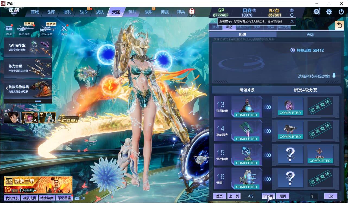Open 我的好友 friends list
Screen dimensions: 348x203
pyautogui.click(x=12, y=198)
